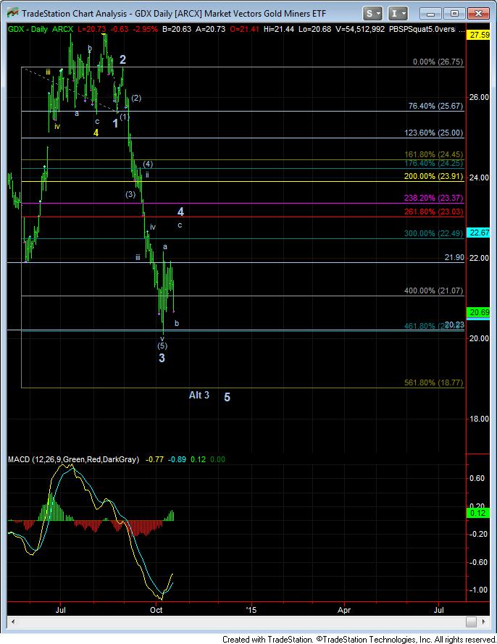Image resolution: width=497 pixels, height=644 pixels.
Task: Click the (2) wave label
Action: coord(136,98)
